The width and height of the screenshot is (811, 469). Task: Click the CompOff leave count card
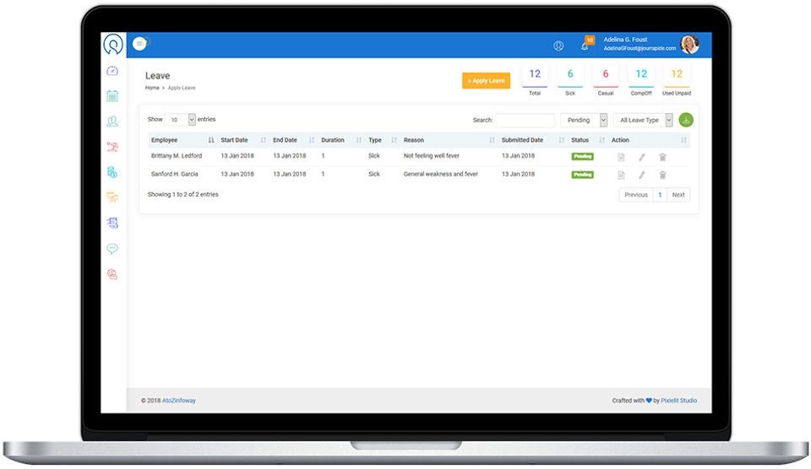(641, 81)
